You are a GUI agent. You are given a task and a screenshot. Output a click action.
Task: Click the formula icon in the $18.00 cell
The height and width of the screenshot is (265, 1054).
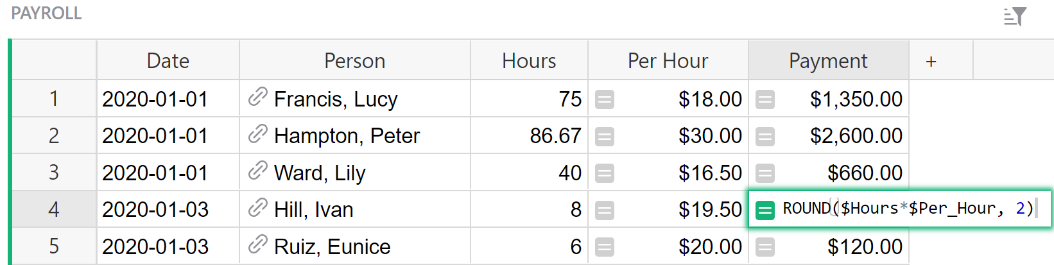605,99
